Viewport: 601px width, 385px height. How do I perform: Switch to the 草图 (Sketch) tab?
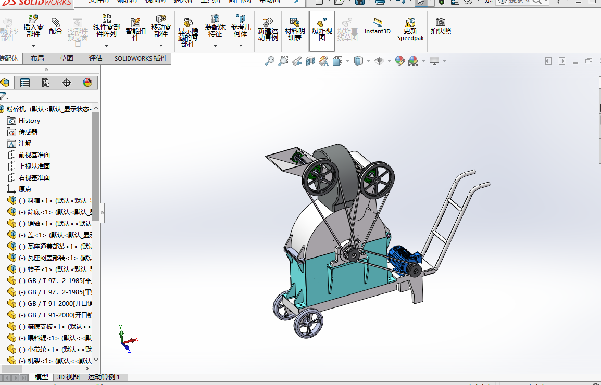[66, 58]
